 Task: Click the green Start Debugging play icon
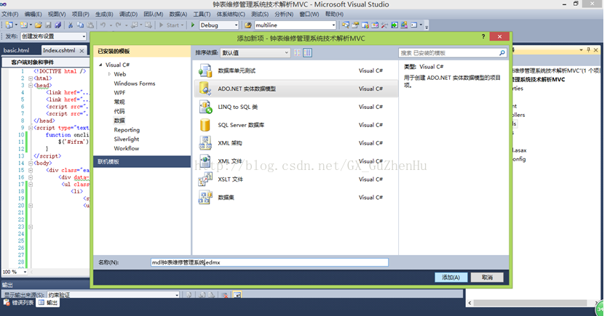click(x=193, y=25)
